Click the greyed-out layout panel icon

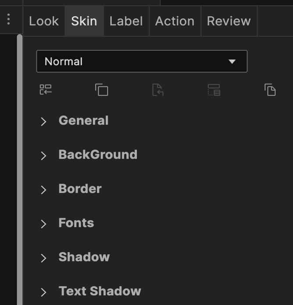coord(214,90)
